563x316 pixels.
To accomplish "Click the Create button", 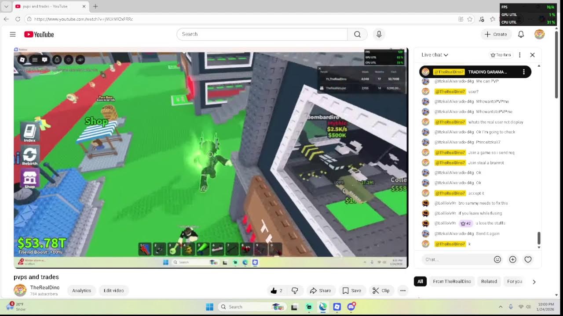I will coord(496,34).
